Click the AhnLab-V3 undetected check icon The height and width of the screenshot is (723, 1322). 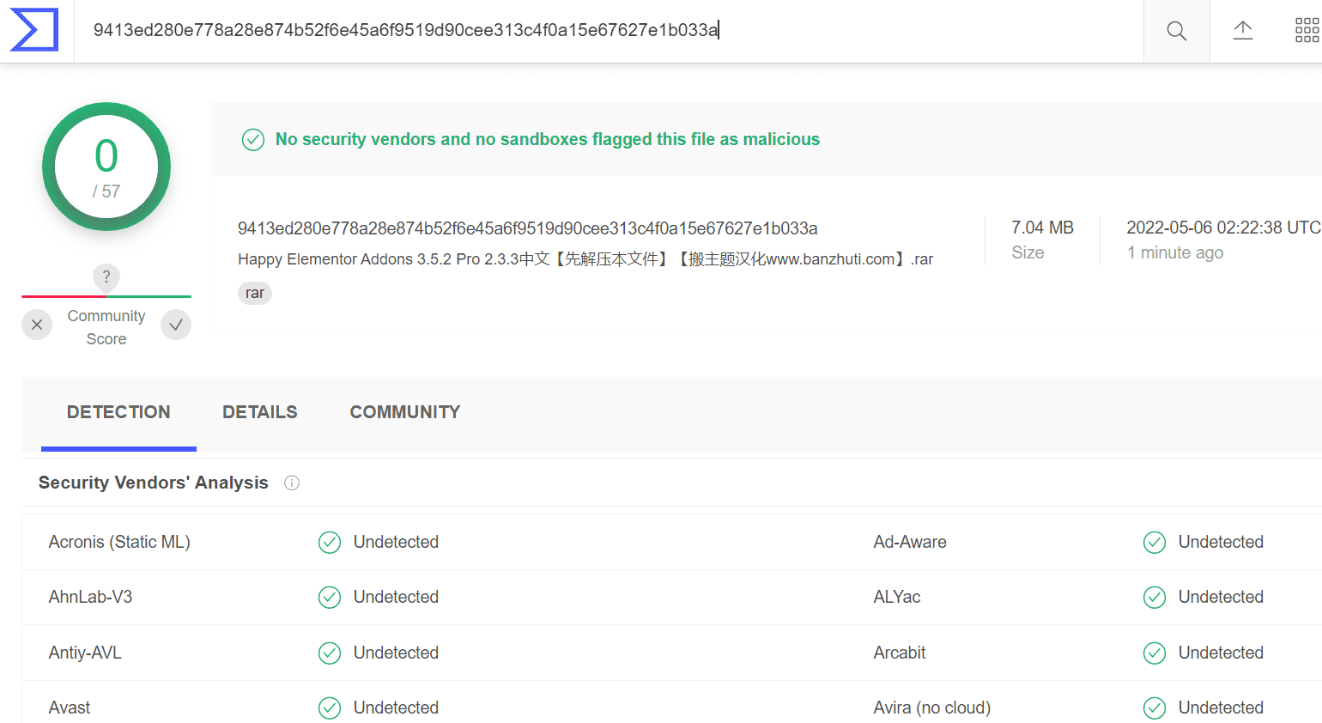[330, 598]
